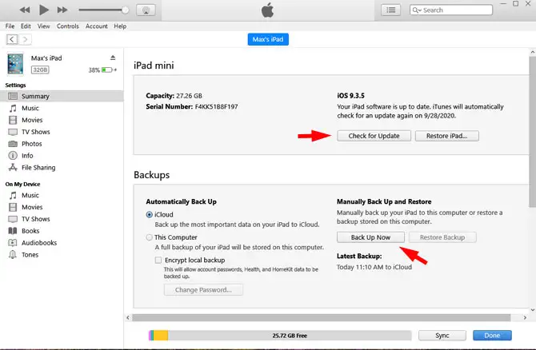Start playback with the Play button

click(x=44, y=10)
